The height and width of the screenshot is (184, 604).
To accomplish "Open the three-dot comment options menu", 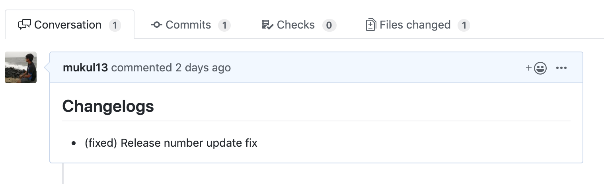I will pyautogui.click(x=561, y=68).
